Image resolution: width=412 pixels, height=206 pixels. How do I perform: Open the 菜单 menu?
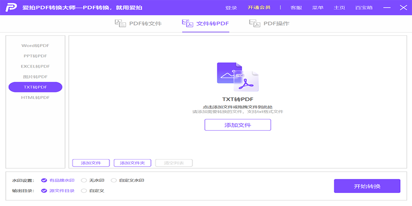coord(318,8)
